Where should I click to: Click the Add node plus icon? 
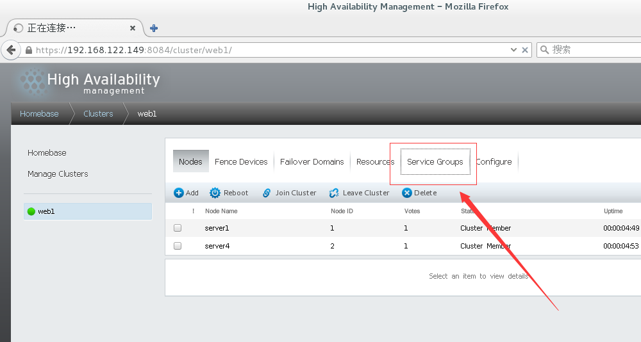[179, 193]
